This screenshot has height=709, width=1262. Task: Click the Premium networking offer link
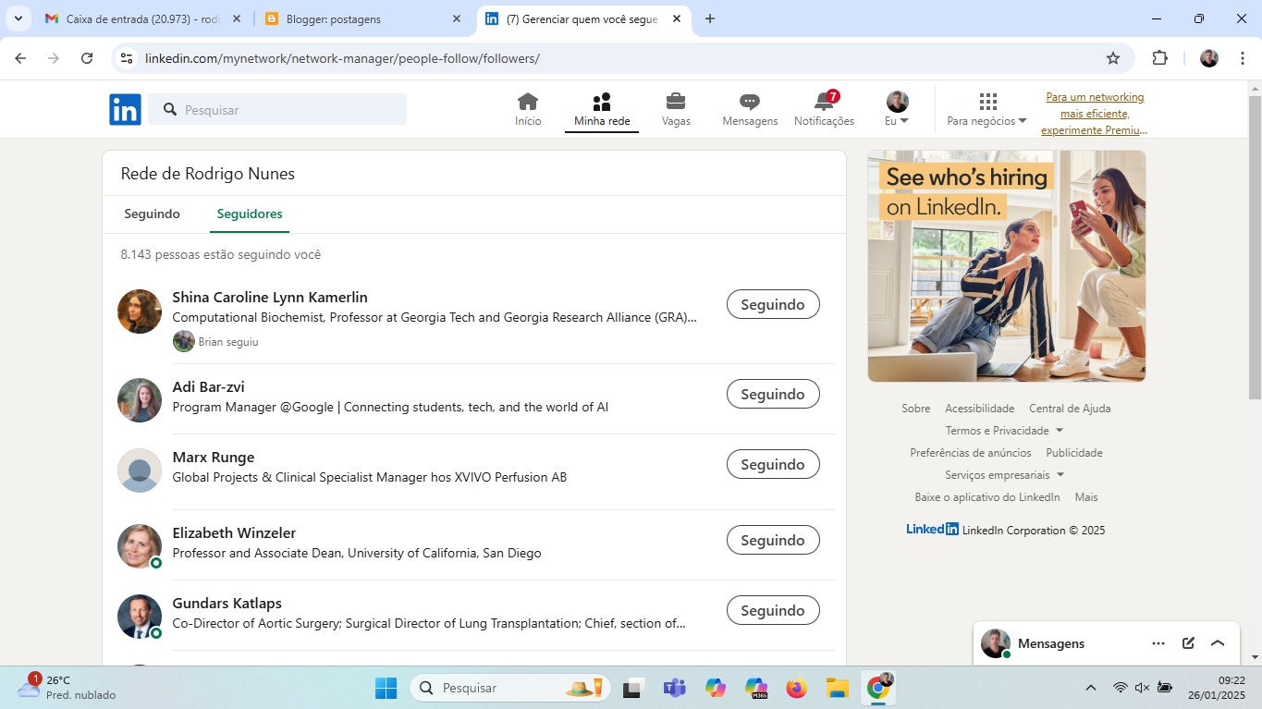click(1095, 114)
